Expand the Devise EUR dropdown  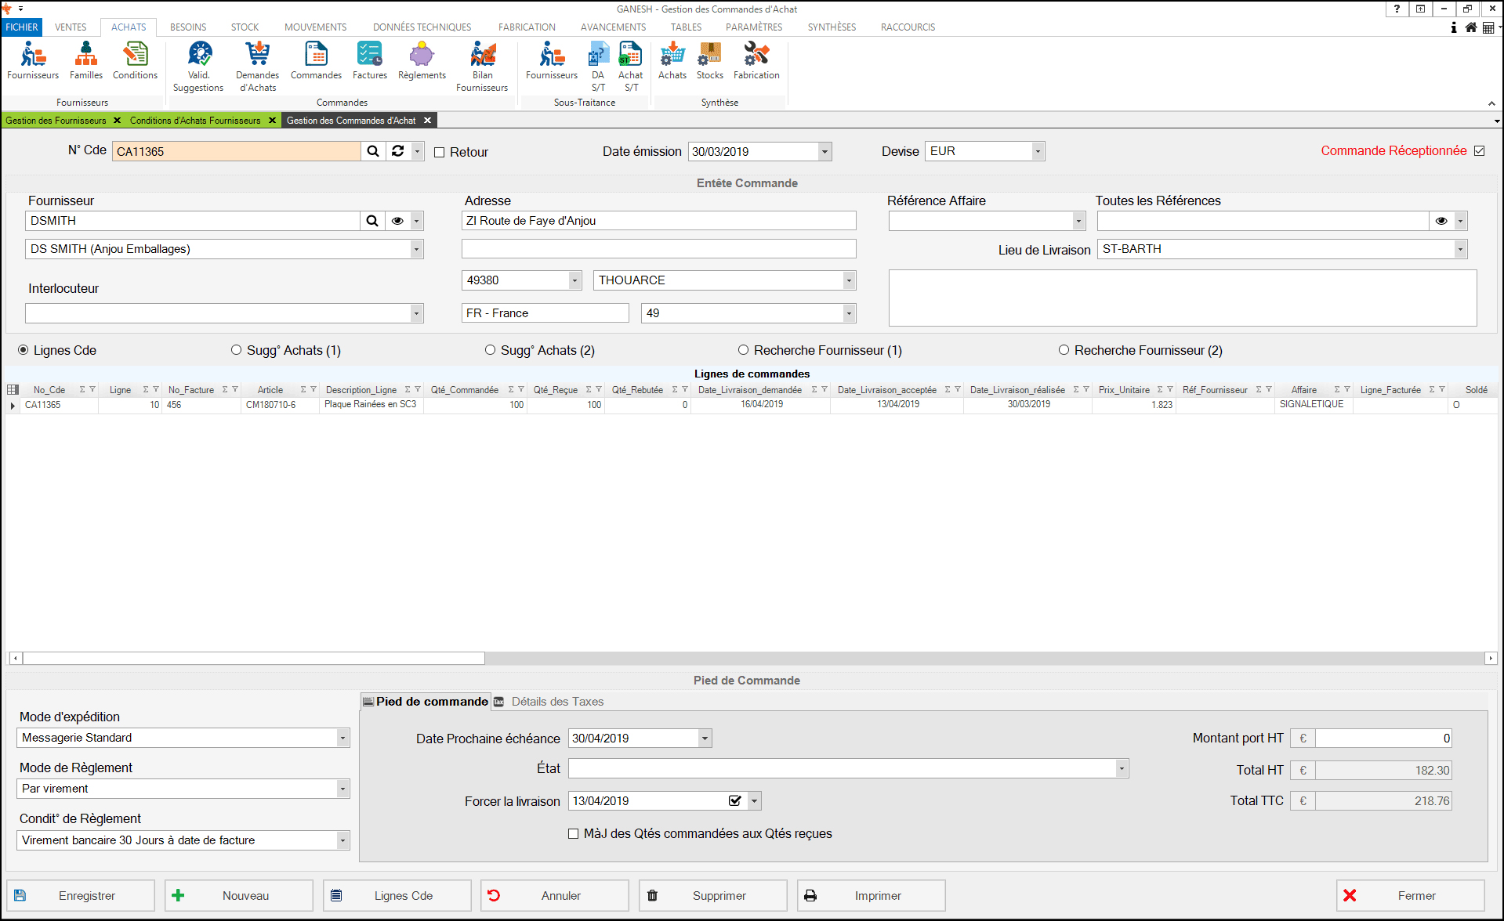click(x=1038, y=151)
